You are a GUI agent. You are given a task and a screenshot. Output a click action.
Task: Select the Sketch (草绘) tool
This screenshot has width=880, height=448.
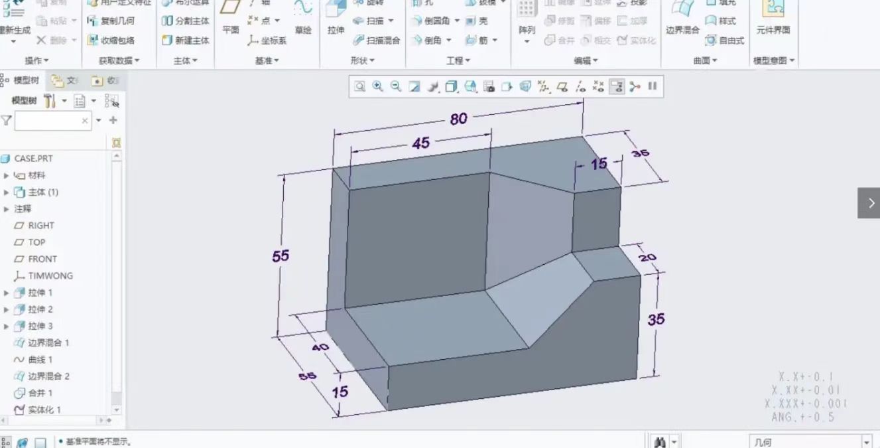coord(303,20)
